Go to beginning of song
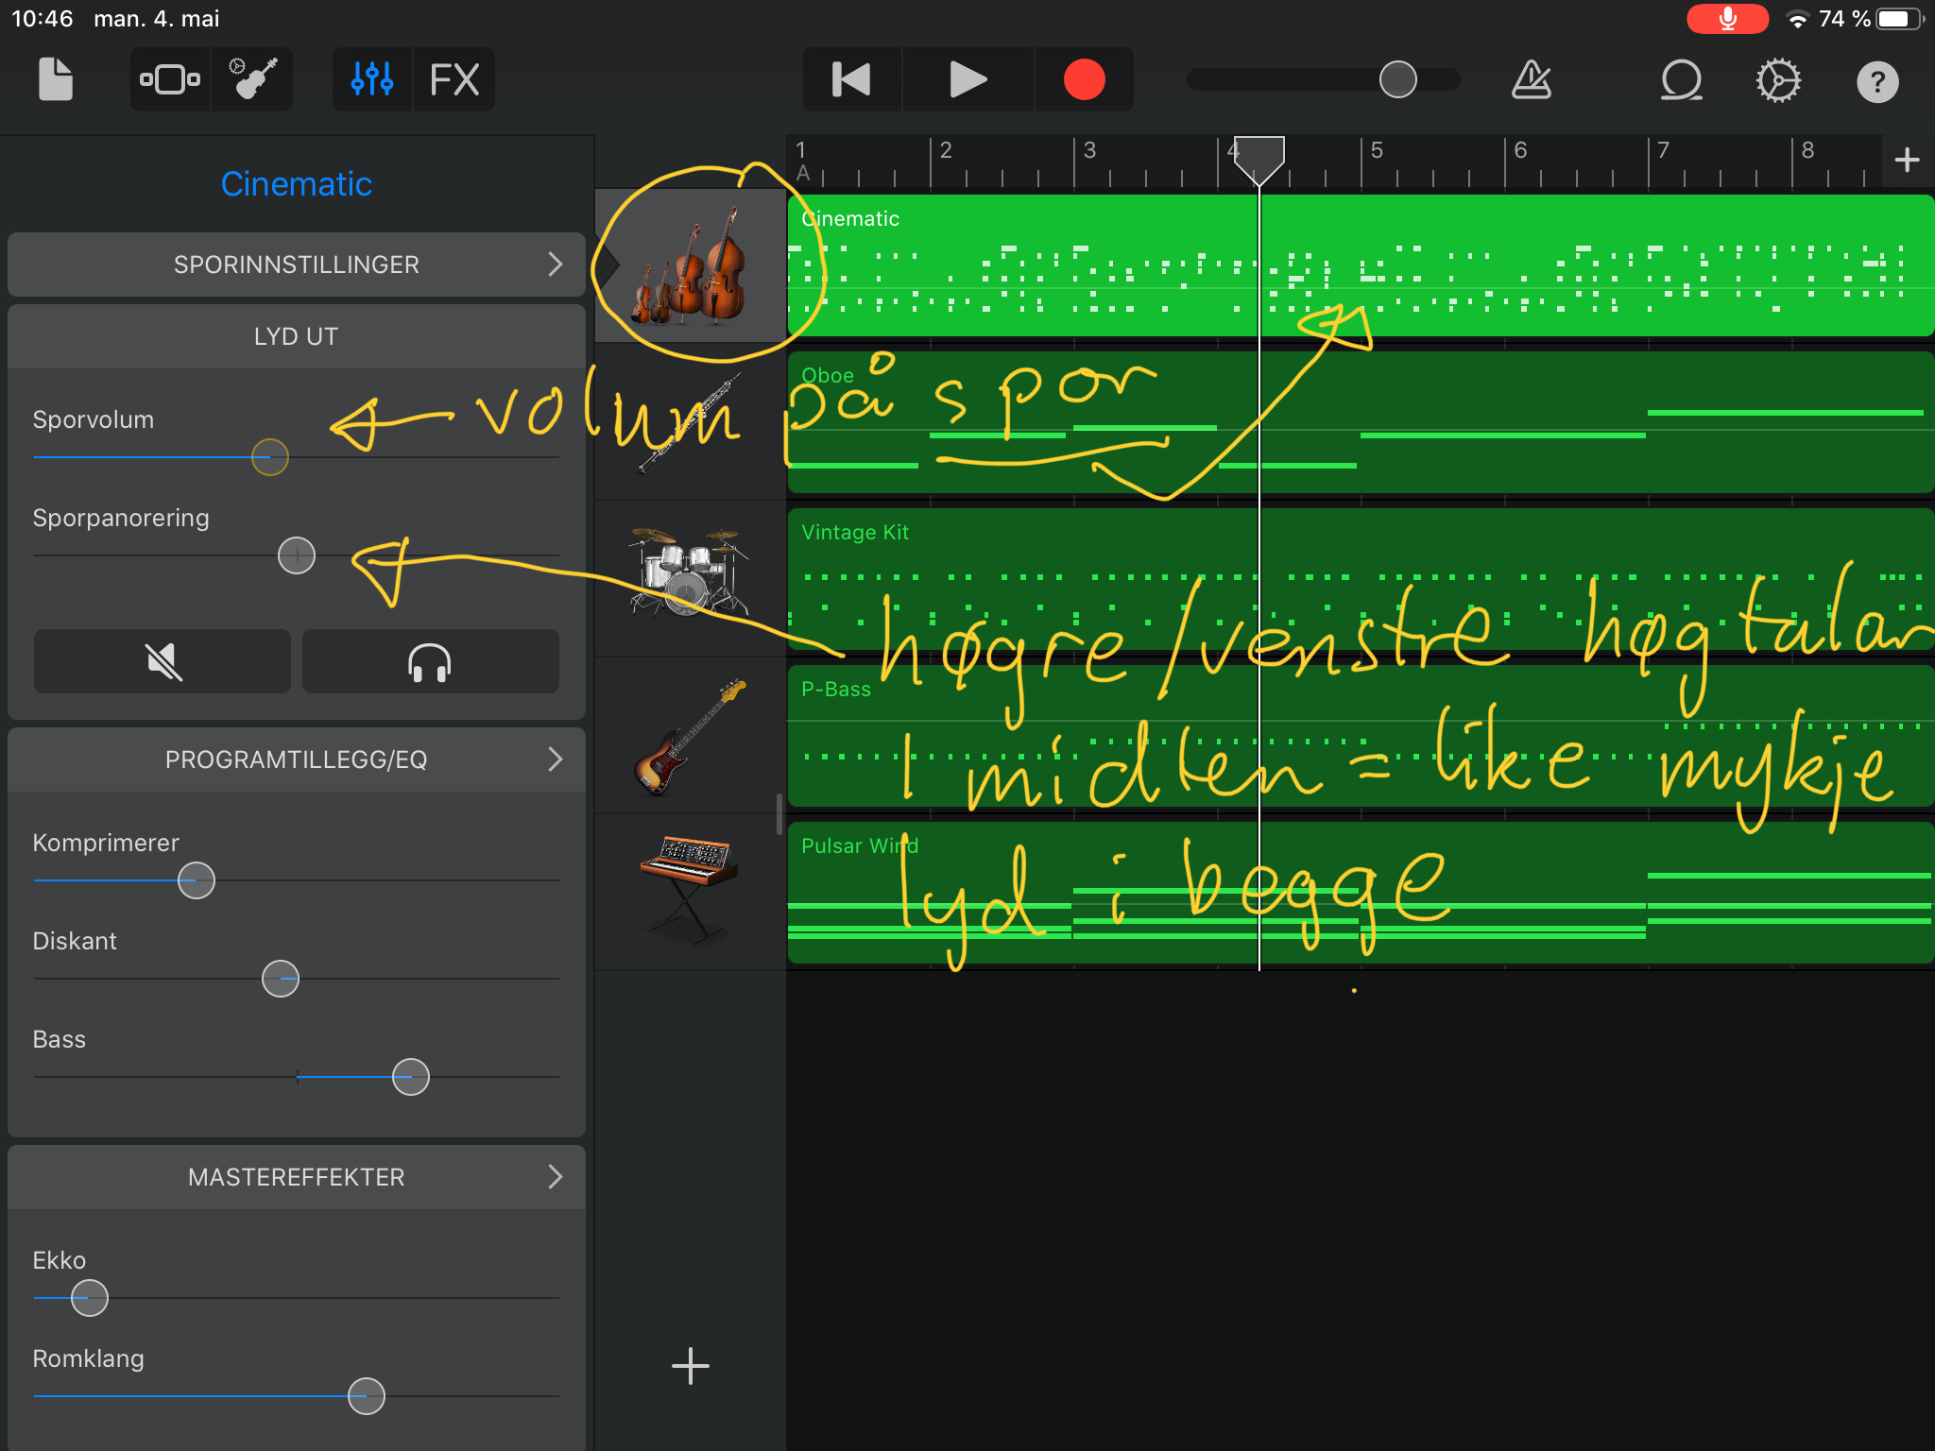The image size is (1935, 1451). coord(851,79)
